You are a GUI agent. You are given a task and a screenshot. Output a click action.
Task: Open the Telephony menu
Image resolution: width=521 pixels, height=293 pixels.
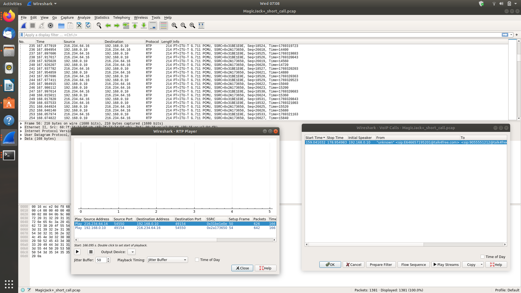click(122, 17)
